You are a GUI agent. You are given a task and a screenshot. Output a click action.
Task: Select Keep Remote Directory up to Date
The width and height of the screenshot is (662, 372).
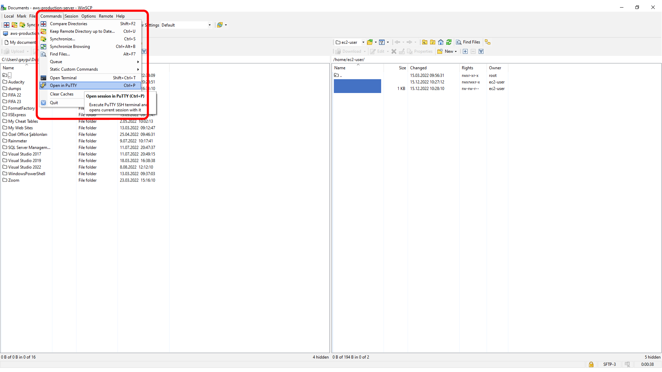[90, 31]
